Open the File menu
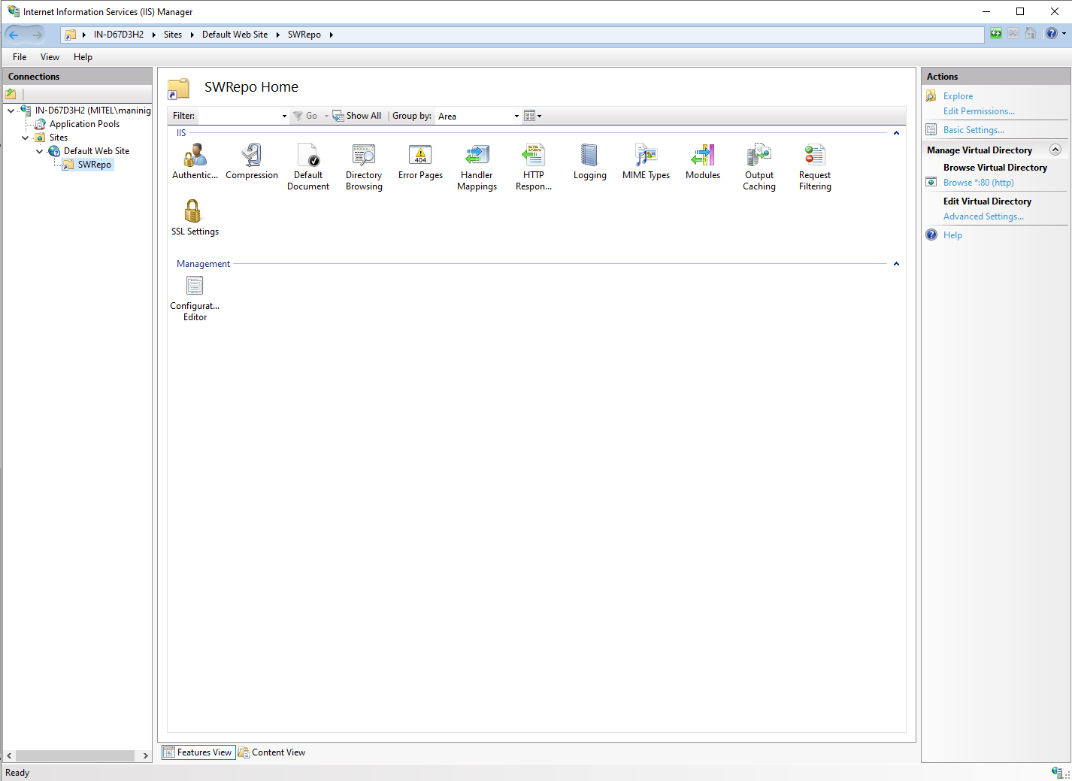This screenshot has width=1072, height=781. [20, 57]
